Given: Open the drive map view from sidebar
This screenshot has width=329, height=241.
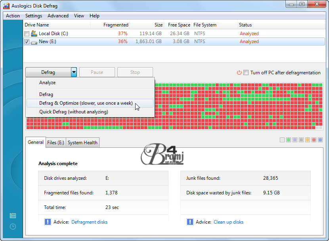Looking at the screenshot, I should coord(13,215).
